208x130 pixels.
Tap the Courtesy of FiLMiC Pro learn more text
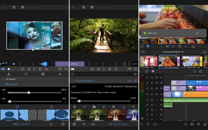pos(94,92)
